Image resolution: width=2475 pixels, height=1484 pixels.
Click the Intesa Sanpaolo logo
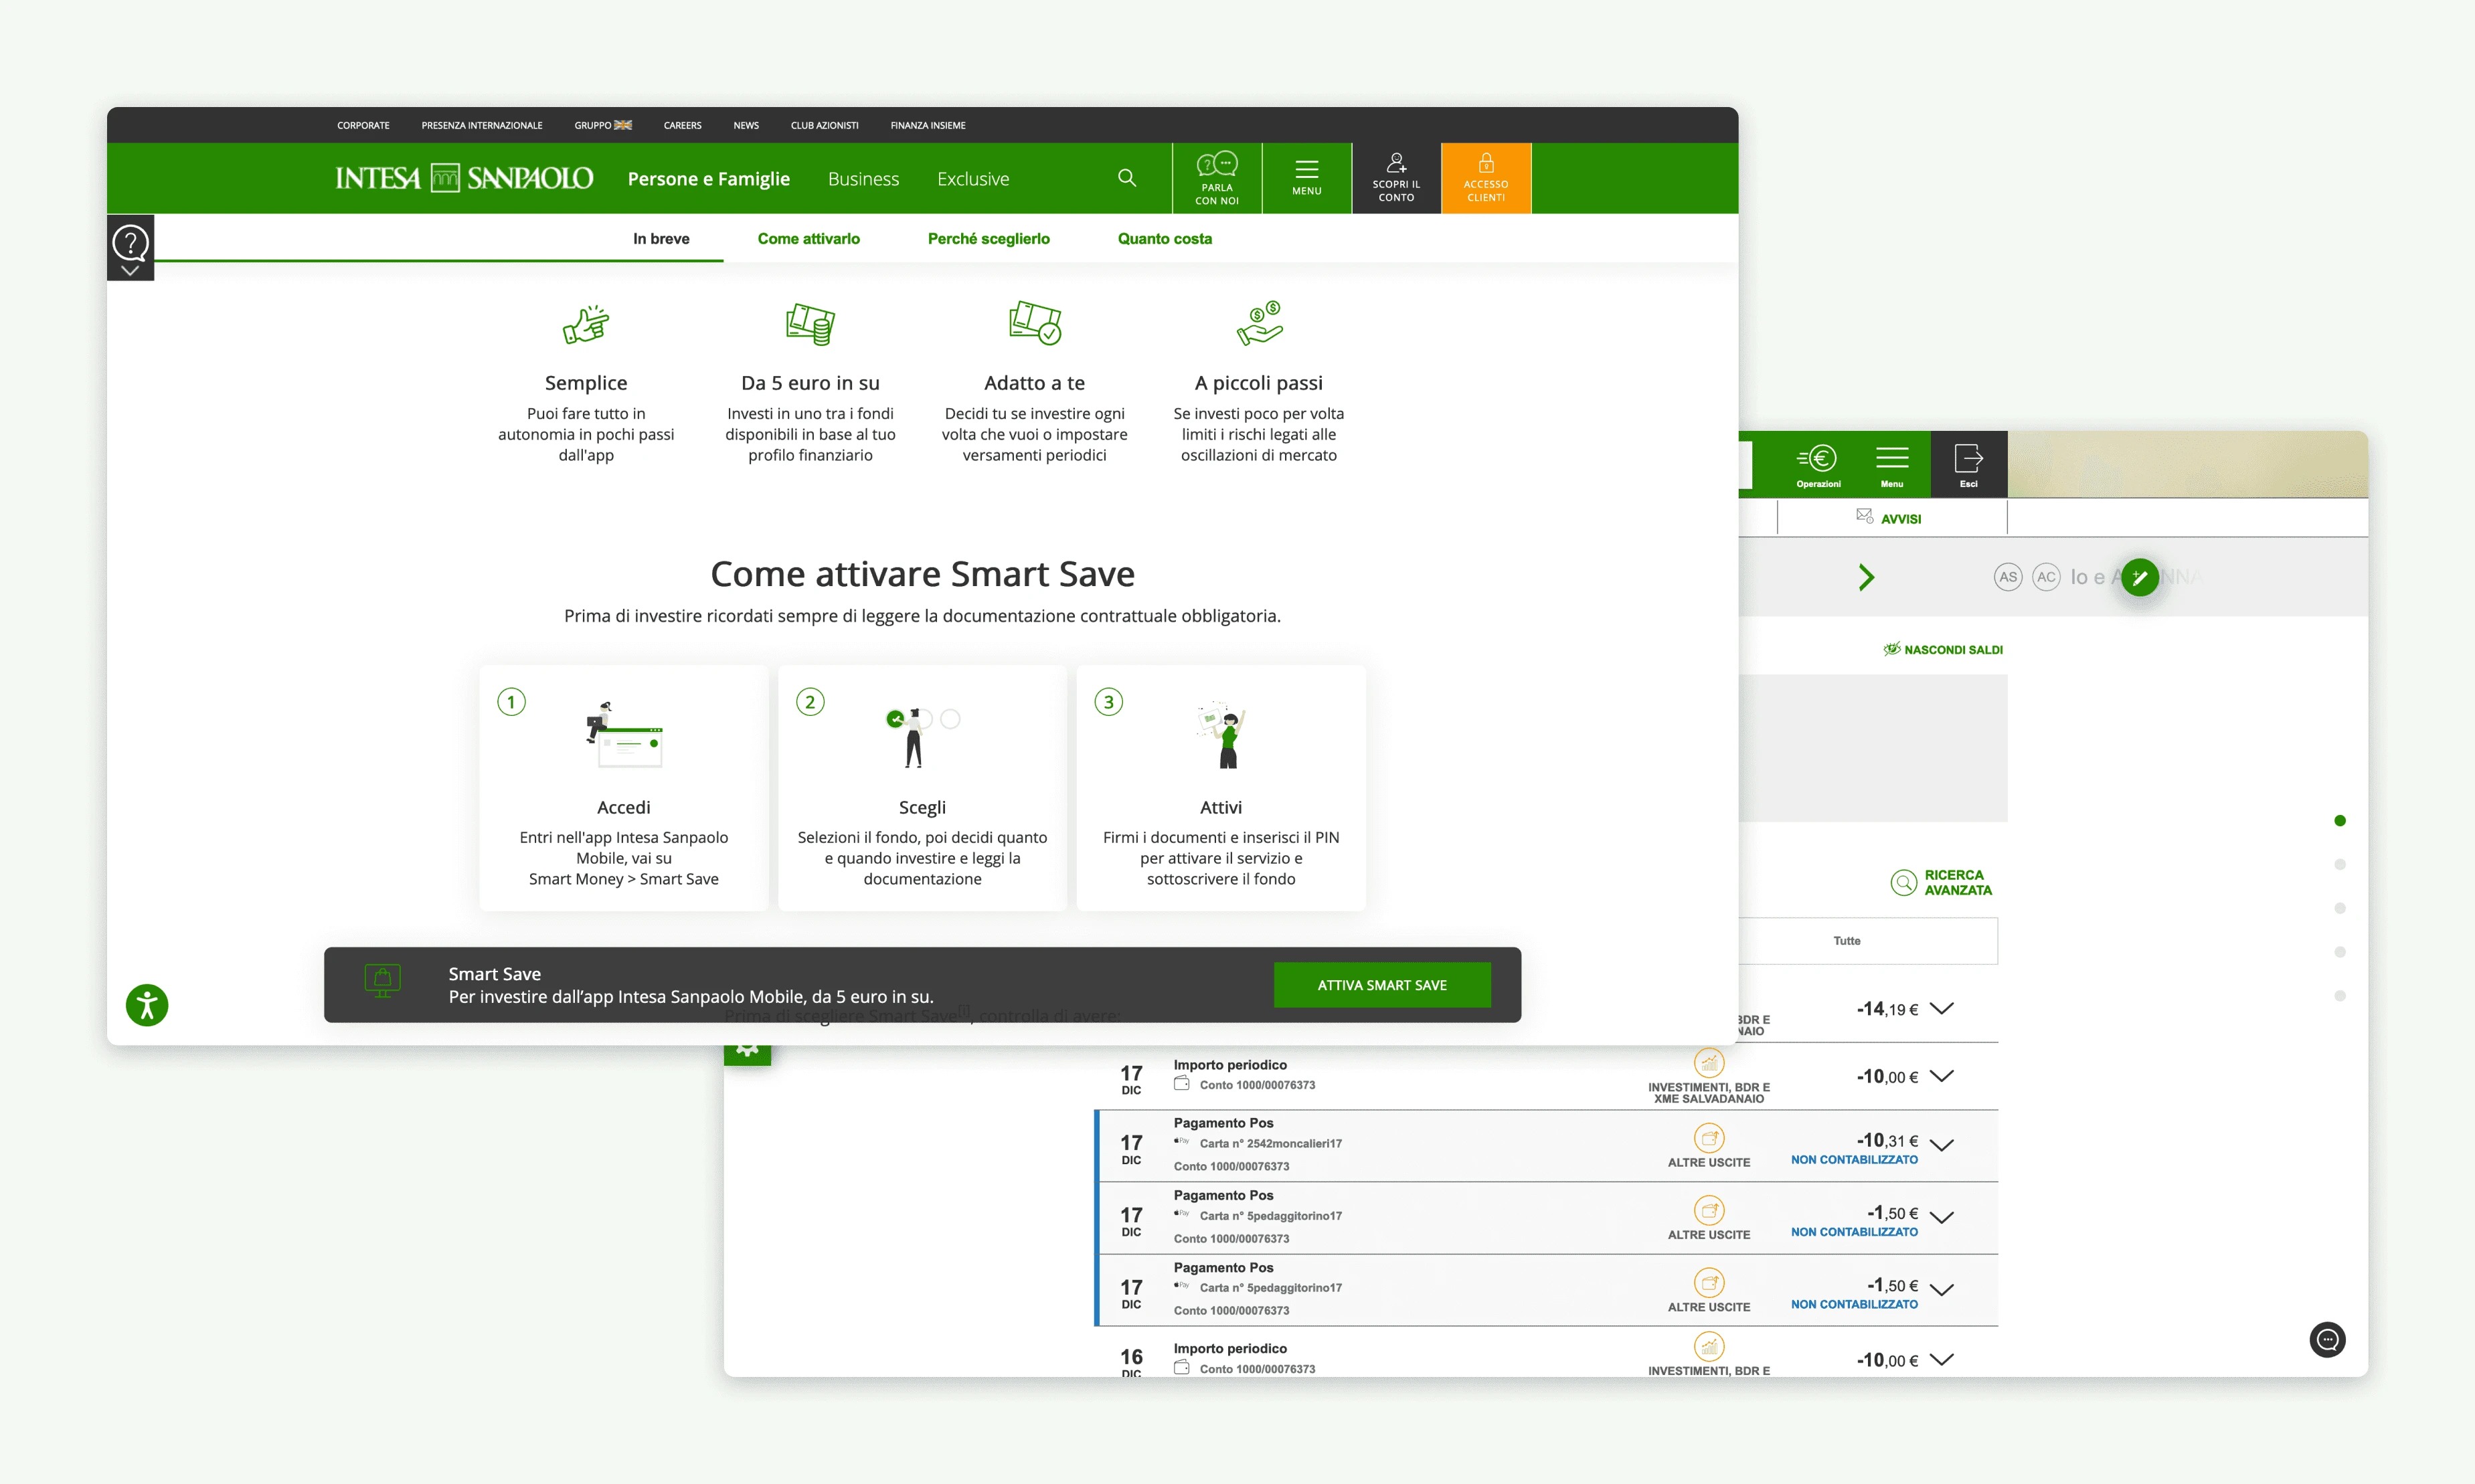[x=464, y=178]
